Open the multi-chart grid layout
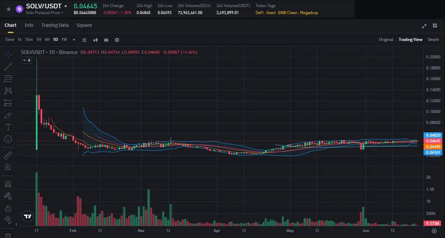The height and width of the screenshot is (238, 445). 435,25
